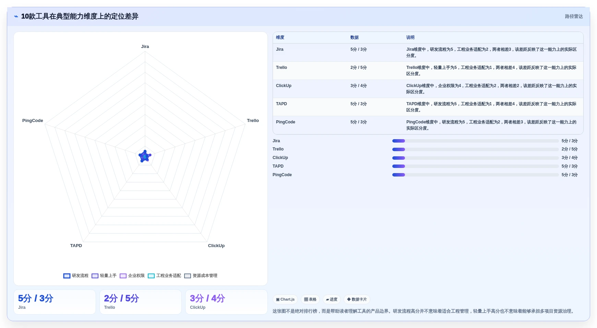This screenshot has height=328, width=597.
Task: Click the 进度 tag chip
Action: pyautogui.click(x=332, y=299)
